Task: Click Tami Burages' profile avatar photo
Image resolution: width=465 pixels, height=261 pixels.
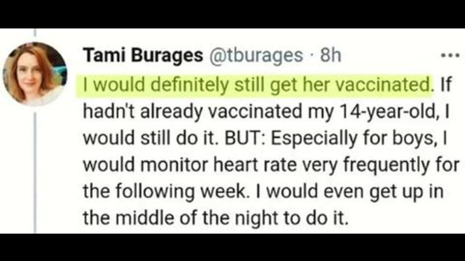Action: tap(35, 74)
